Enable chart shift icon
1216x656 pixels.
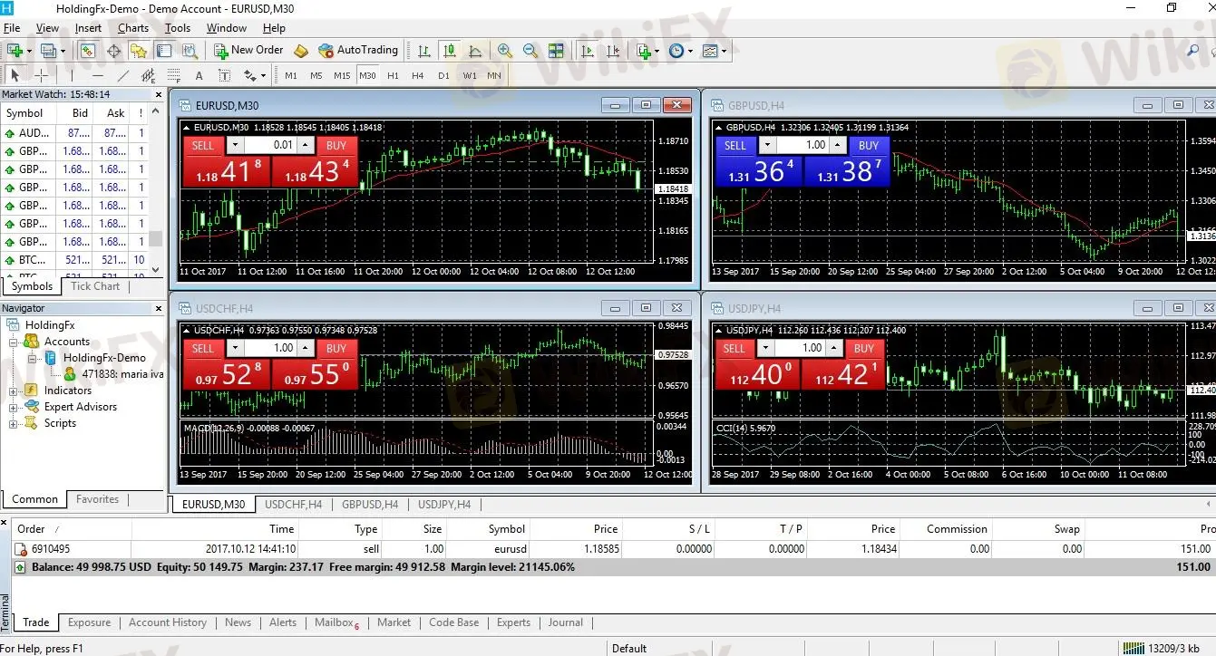[612, 51]
